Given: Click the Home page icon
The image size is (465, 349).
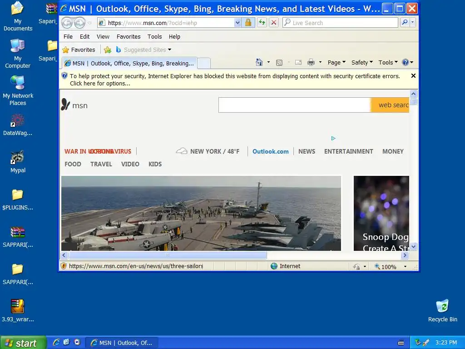Looking at the screenshot, I should (259, 62).
